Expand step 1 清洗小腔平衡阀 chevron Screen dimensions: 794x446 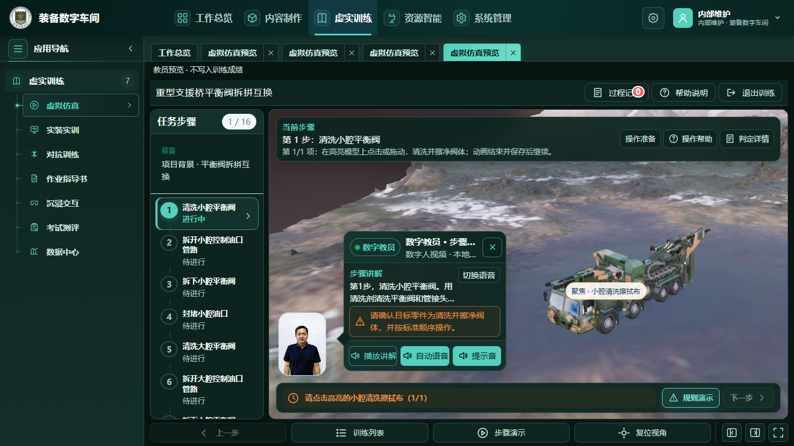coord(248,216)
